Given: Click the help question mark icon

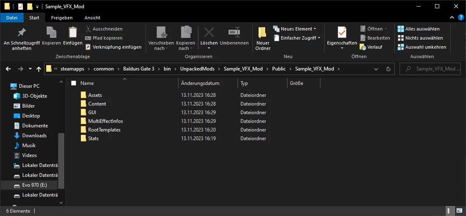Looking at the screenshot, I should pyautogui.click(x=461, y=18).
